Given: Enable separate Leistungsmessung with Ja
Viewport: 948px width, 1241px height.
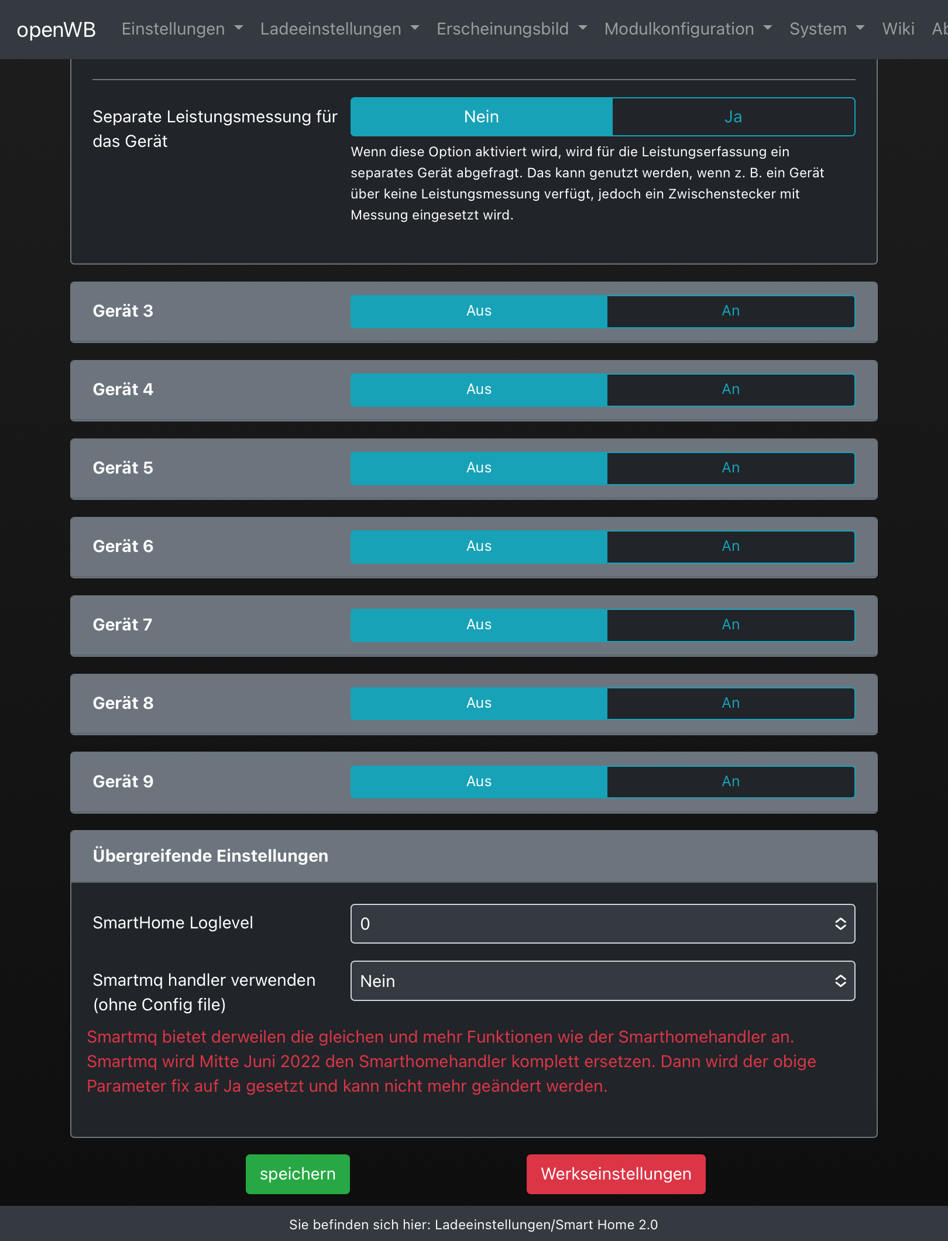Looking at the screenshot, I should coord(733,116).
